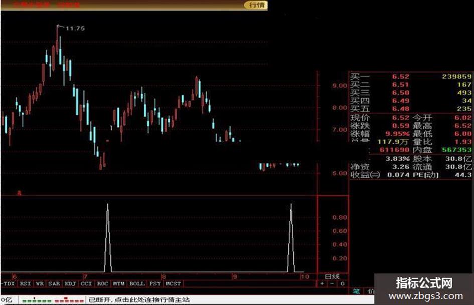Click the 今开 value 6.02

pos(463,118)
